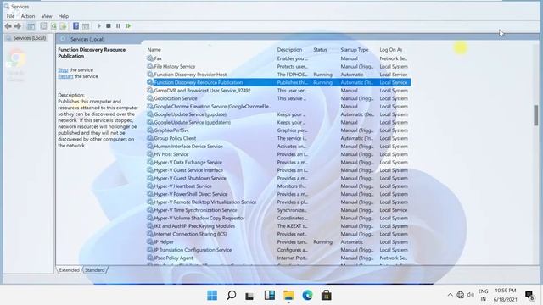Click the Stop the service link
This screenshot has width=543, height=305.
click(63, 69)
